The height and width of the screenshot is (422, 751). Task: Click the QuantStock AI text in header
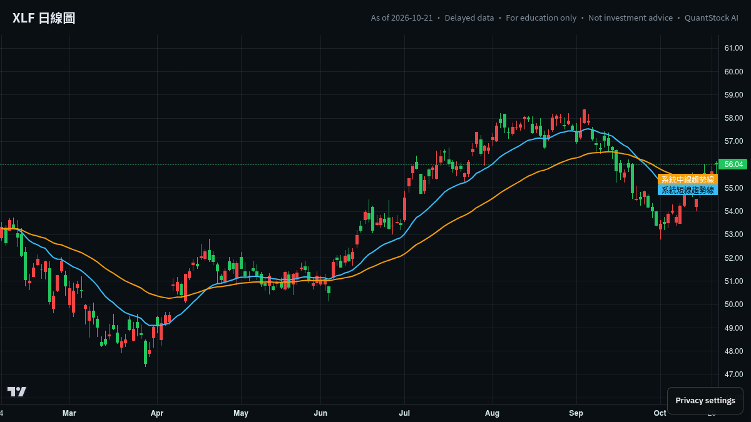tap(712, 18)
